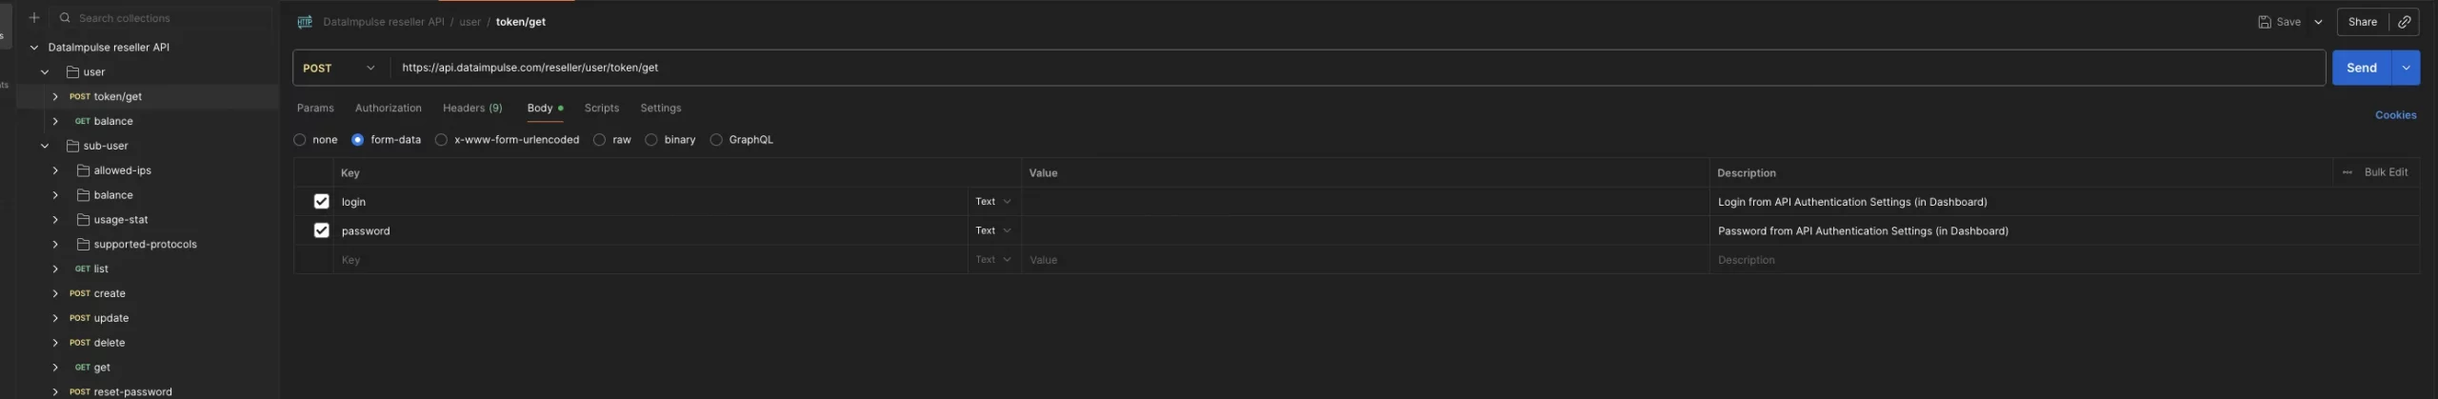Uncheck the password key checkbox
This screenshot has height=399, width=2438.
(321, 230)
